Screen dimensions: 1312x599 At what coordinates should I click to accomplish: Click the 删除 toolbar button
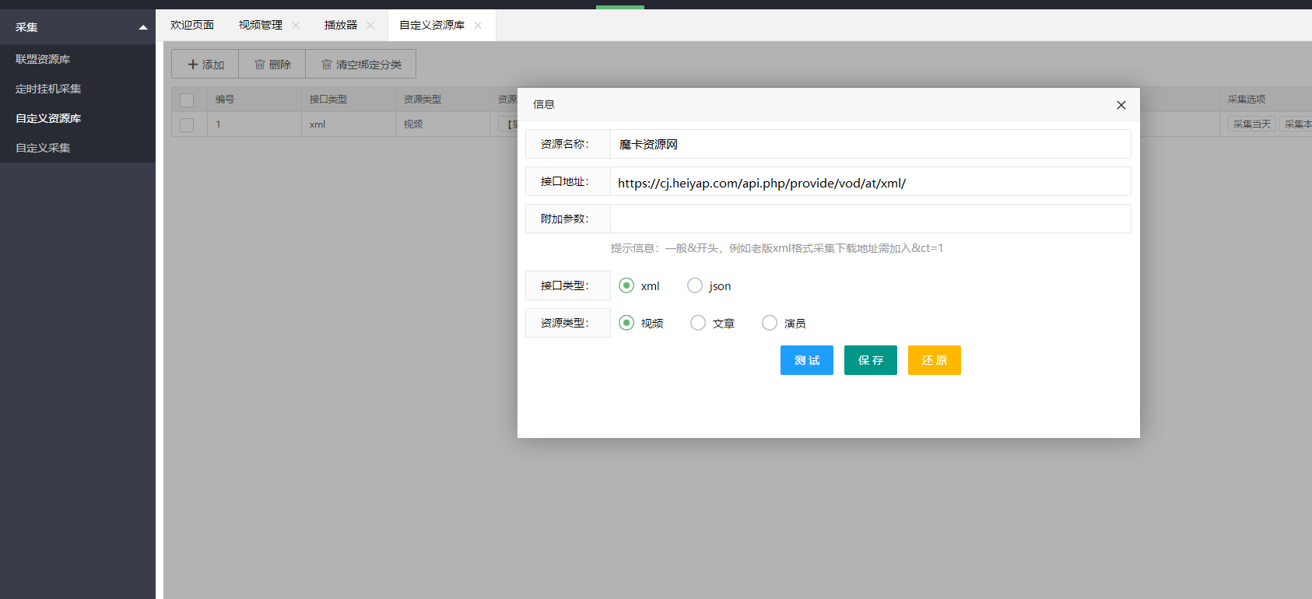tap(272, 64)
